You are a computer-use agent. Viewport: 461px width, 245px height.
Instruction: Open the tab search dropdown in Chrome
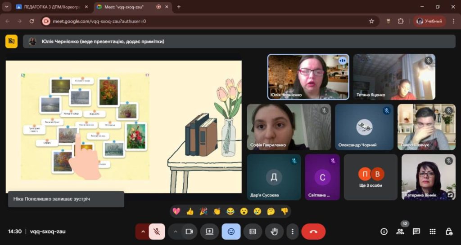pos(7,7)
